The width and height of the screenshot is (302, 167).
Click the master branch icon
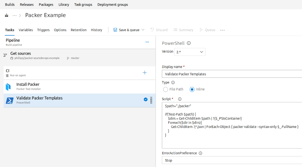point(68,58)
